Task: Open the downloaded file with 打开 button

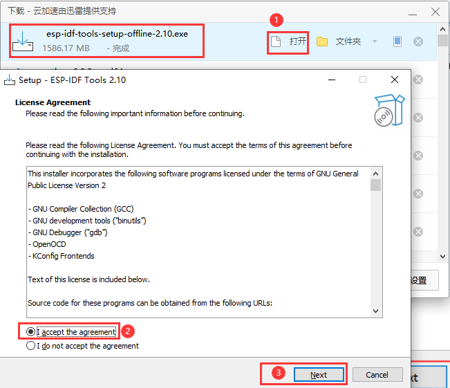Action: (x=288, y=41)
